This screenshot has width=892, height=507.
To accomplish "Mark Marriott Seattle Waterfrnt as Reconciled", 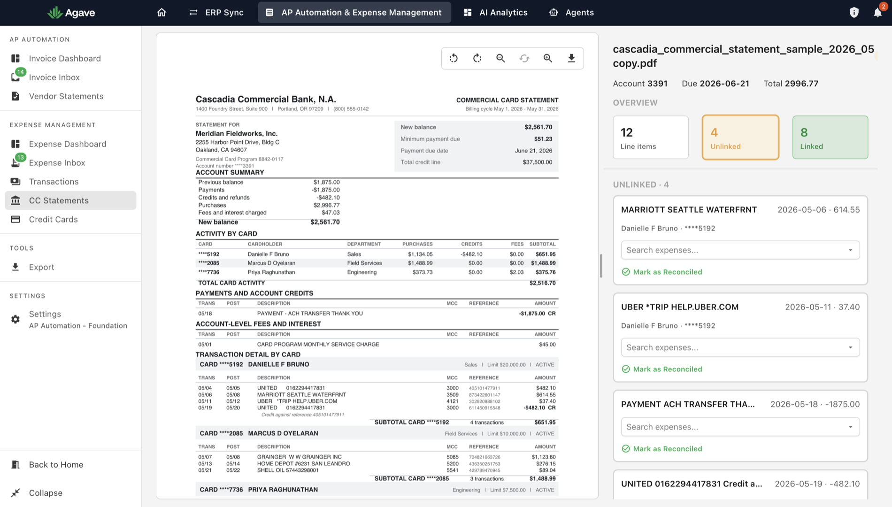I will click(x=661, y=272).
